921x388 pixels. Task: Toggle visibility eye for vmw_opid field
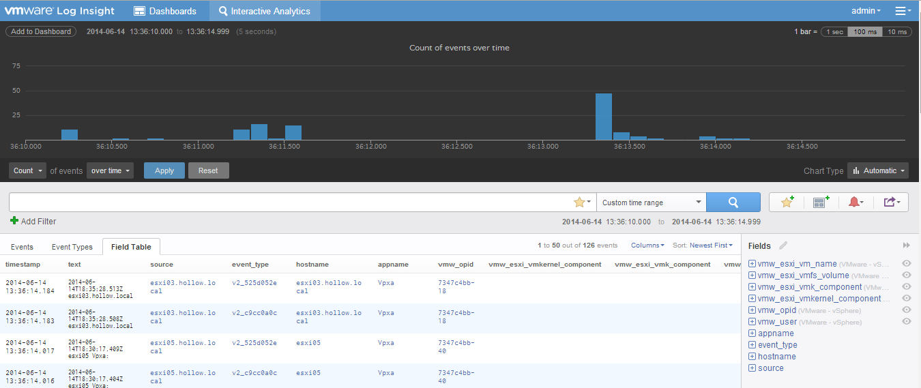click(x=906, y=310)
